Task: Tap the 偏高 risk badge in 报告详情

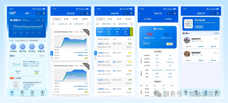Action: (169, 44)
